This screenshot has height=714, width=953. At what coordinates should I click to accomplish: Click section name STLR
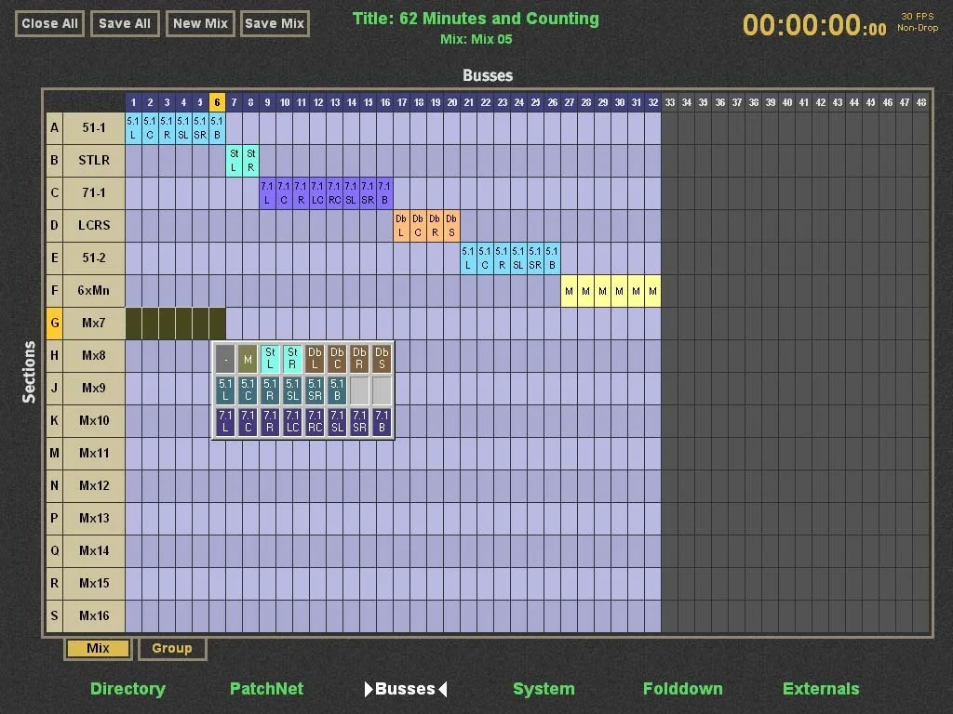(94, 160)
